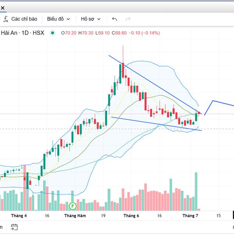
Task: Click the Hải An · 1D · HSX symbol title
Action: click(x=22, y=33)
